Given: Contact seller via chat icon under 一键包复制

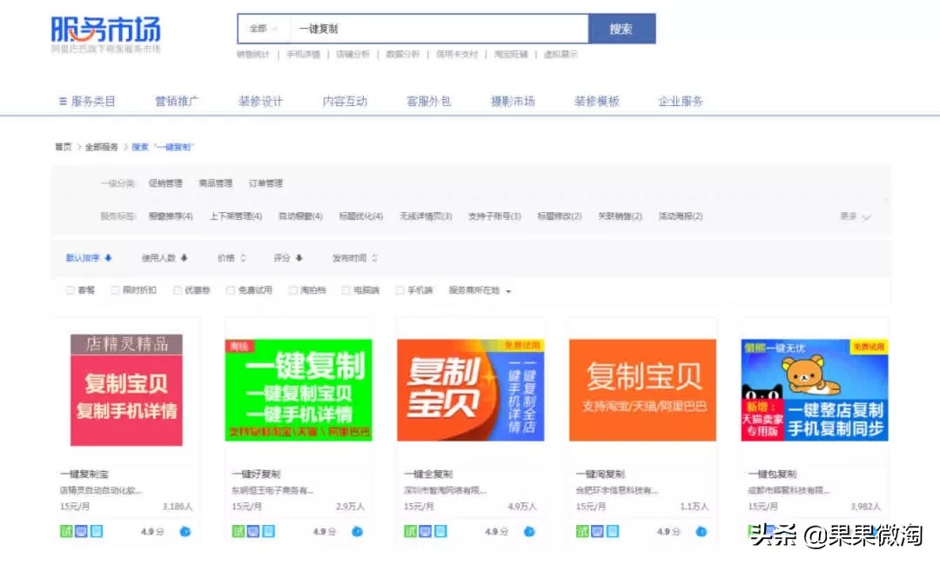Looking at the screenshot, I should [x=870, y=530].
